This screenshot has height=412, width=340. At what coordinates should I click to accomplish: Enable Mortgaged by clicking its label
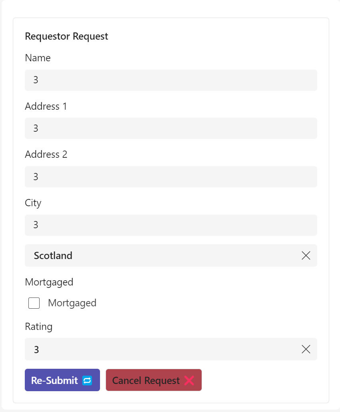(72, 303)
